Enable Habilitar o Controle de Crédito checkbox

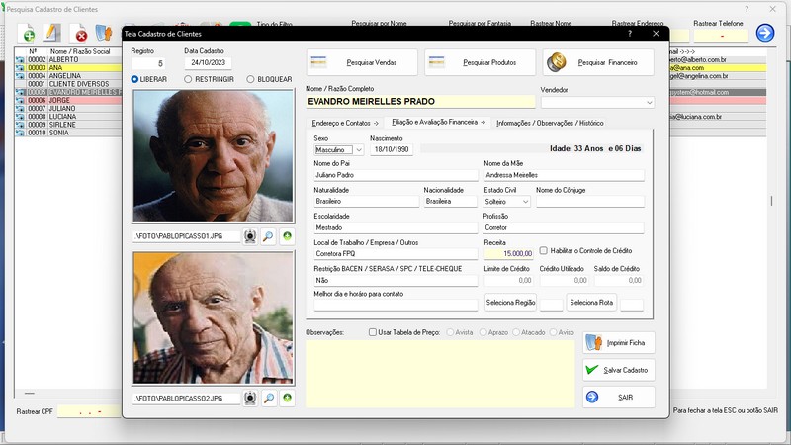click(544, 251)
